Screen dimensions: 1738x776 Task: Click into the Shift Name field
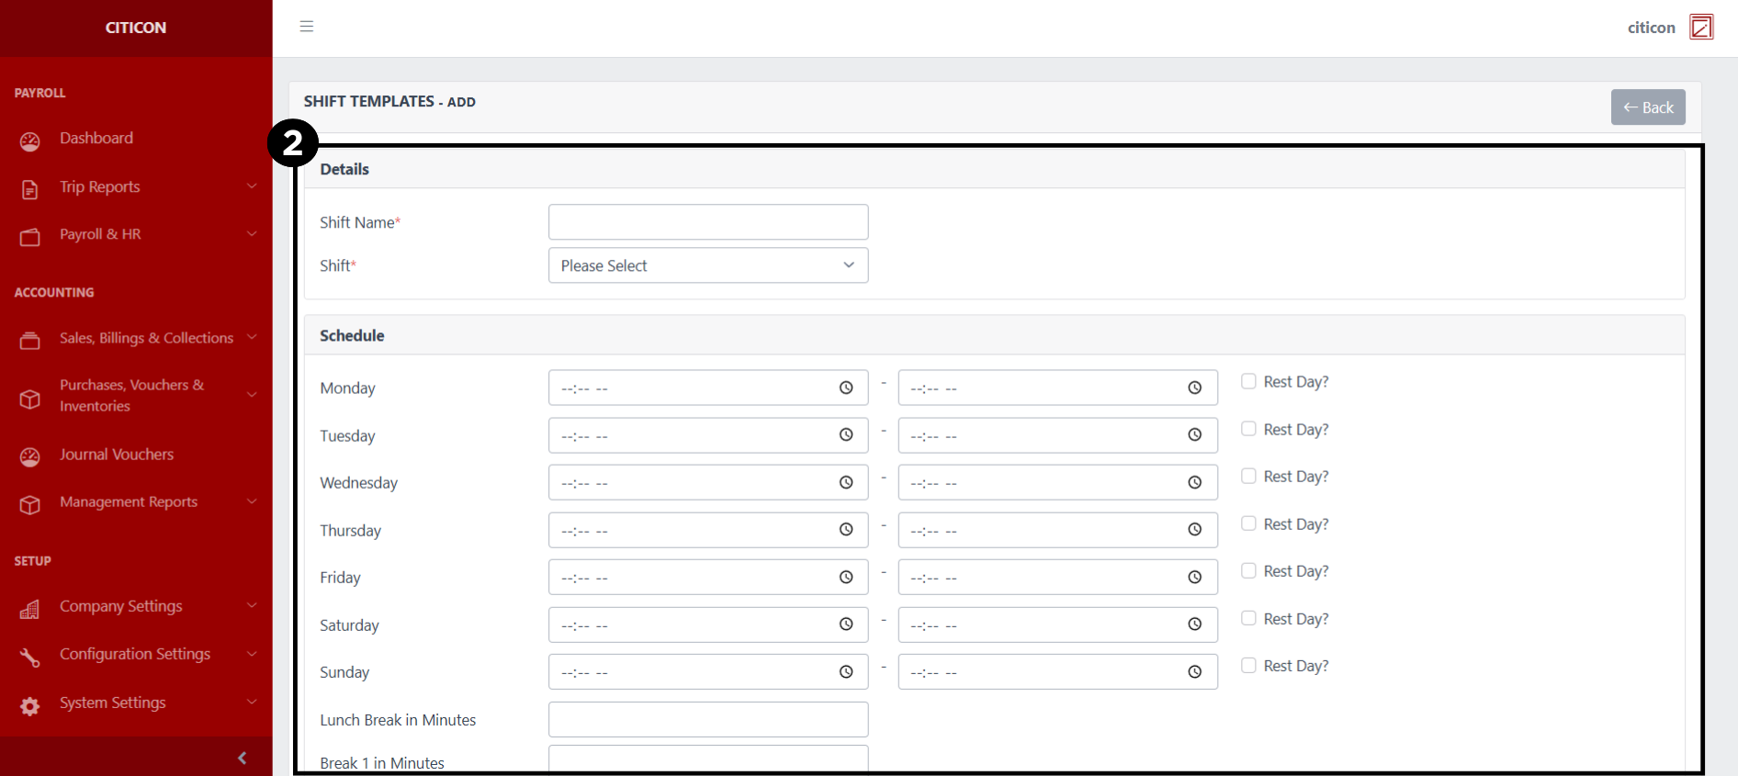tap(708, 221)
